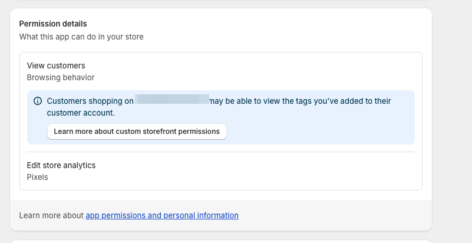The height and width of the screenshot is (243, 472).
Task: Click the 'Learn more about' footer text
Action: (51, 215)
